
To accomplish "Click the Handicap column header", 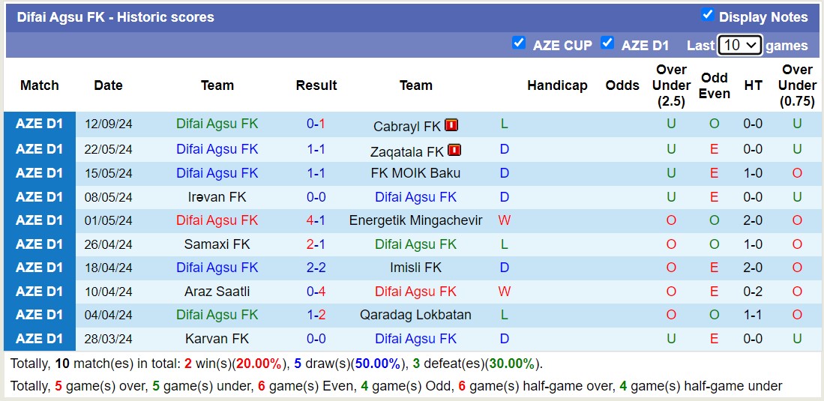I will tap(556, 85).
